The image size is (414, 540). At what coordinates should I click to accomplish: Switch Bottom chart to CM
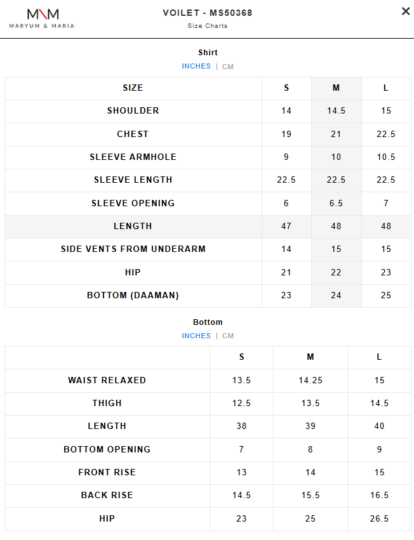pyautogui.click(x=228, y=336)
